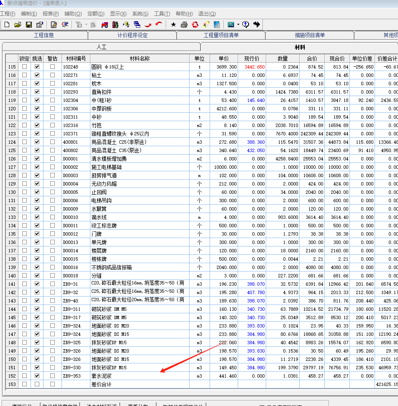398x406 pixels.
Task: Click the 差价合计 label in row 153
Action: pyautogui.click(x=101, y=384)
